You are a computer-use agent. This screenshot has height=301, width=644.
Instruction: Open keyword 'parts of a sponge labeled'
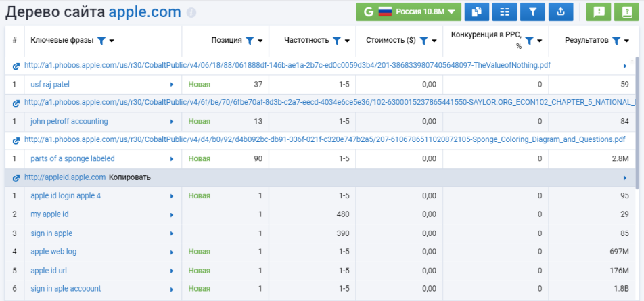[72, 158]
